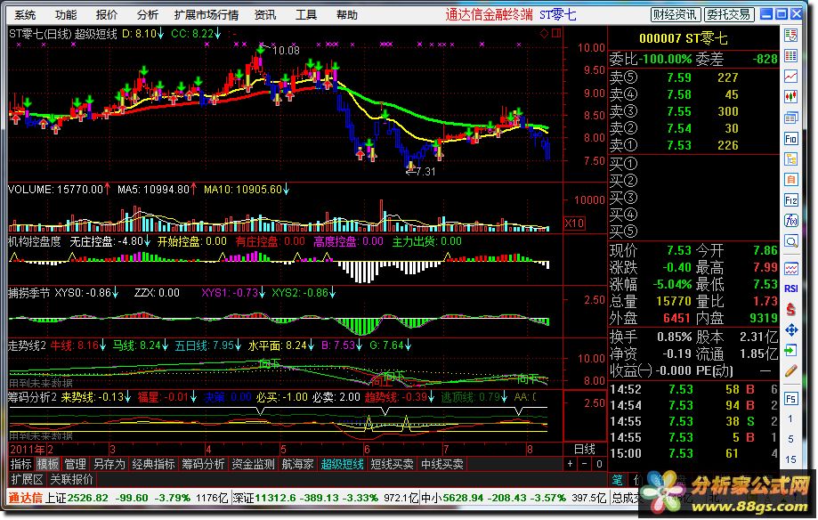Click the small red square icon atop chart

tap(556, 34)
